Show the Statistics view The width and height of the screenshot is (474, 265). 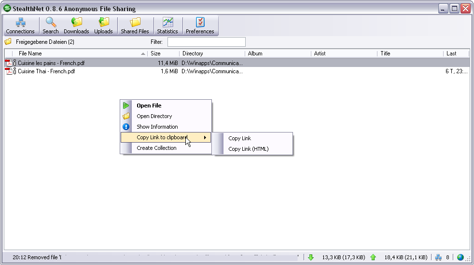[x=167, y=26]
